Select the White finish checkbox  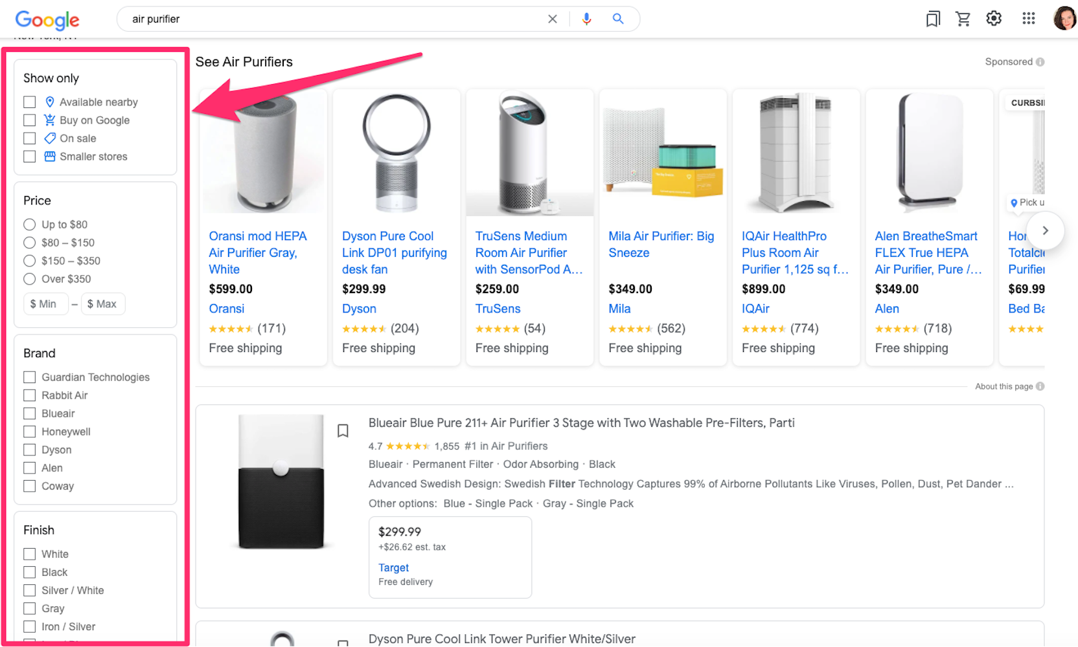[30, 554]
